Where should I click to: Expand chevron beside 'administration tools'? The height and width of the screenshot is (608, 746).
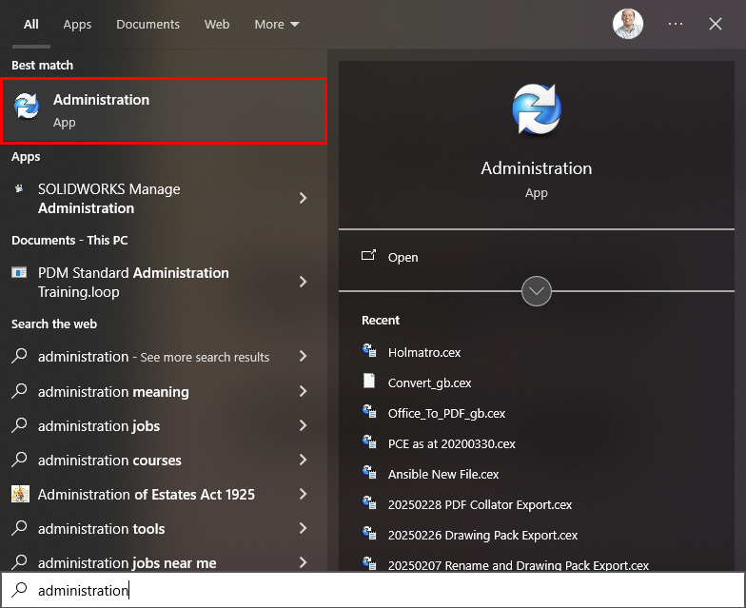(303, 529)
